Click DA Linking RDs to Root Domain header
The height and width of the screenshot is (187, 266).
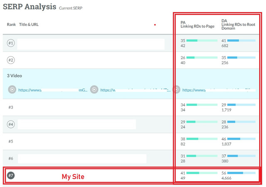coord(238,25)
